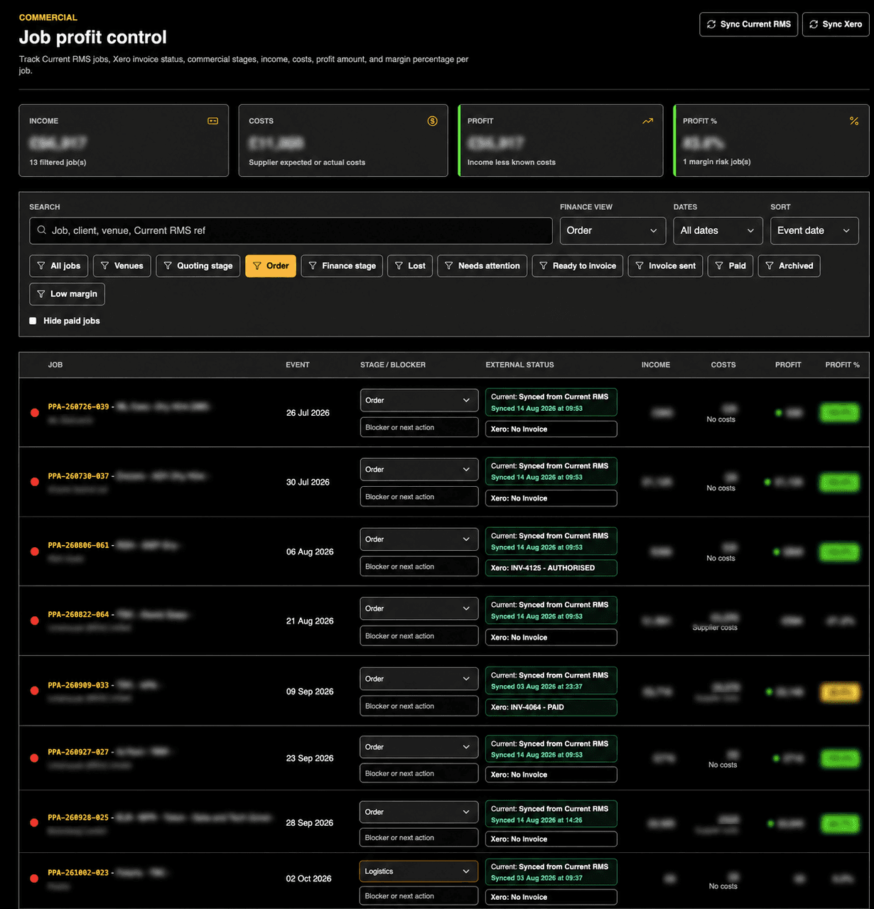Click red status dot for PPA-260806-061
Viewport: 874px width, 909px height.
tap(34, 552)
